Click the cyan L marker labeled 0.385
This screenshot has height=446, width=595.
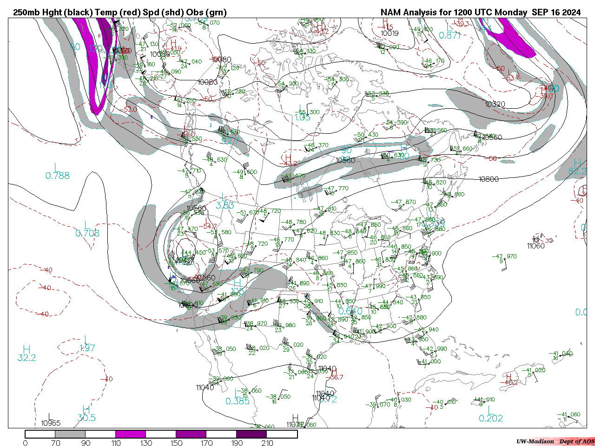pyautogui.click(x=238, y=393)
